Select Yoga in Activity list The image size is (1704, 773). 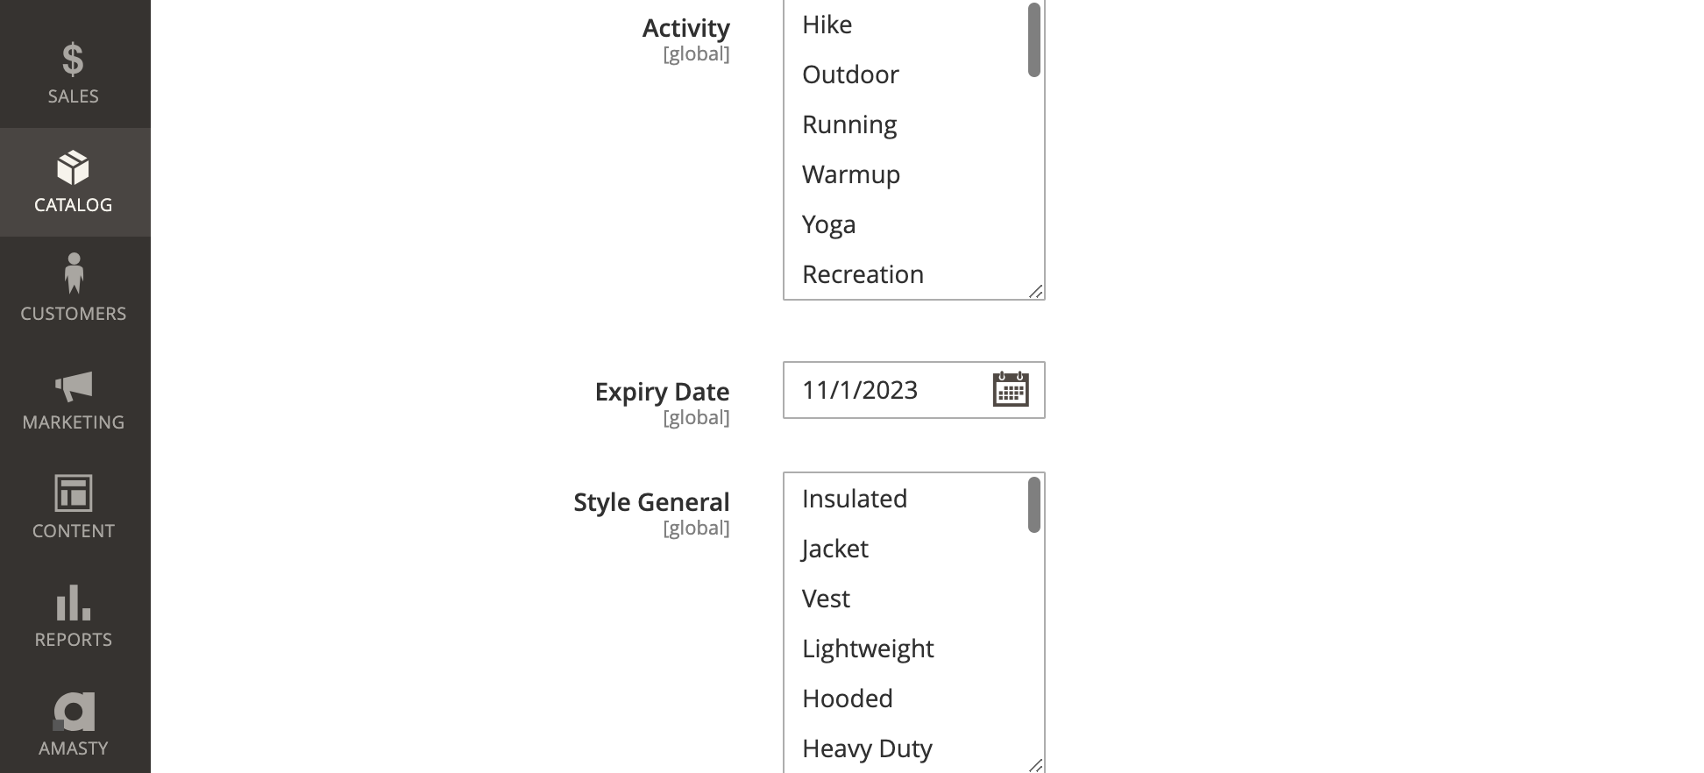point(828,224)
